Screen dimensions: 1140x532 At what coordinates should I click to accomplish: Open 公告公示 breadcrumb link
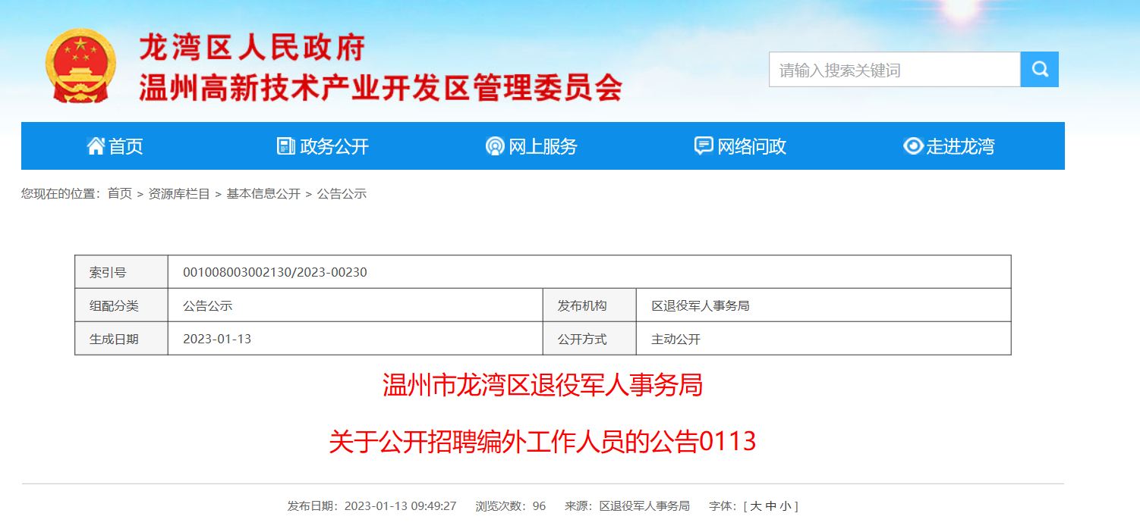pyautogui.click(x=342, y=194)
